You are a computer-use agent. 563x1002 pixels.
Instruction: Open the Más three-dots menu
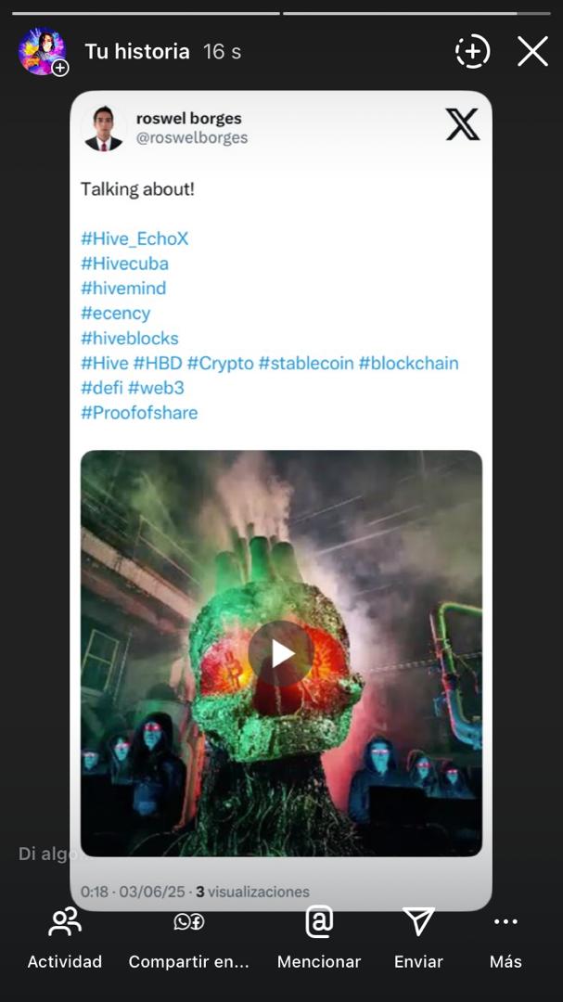505,921
